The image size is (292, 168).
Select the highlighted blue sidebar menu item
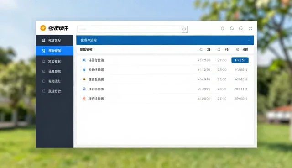click(55, 51)
